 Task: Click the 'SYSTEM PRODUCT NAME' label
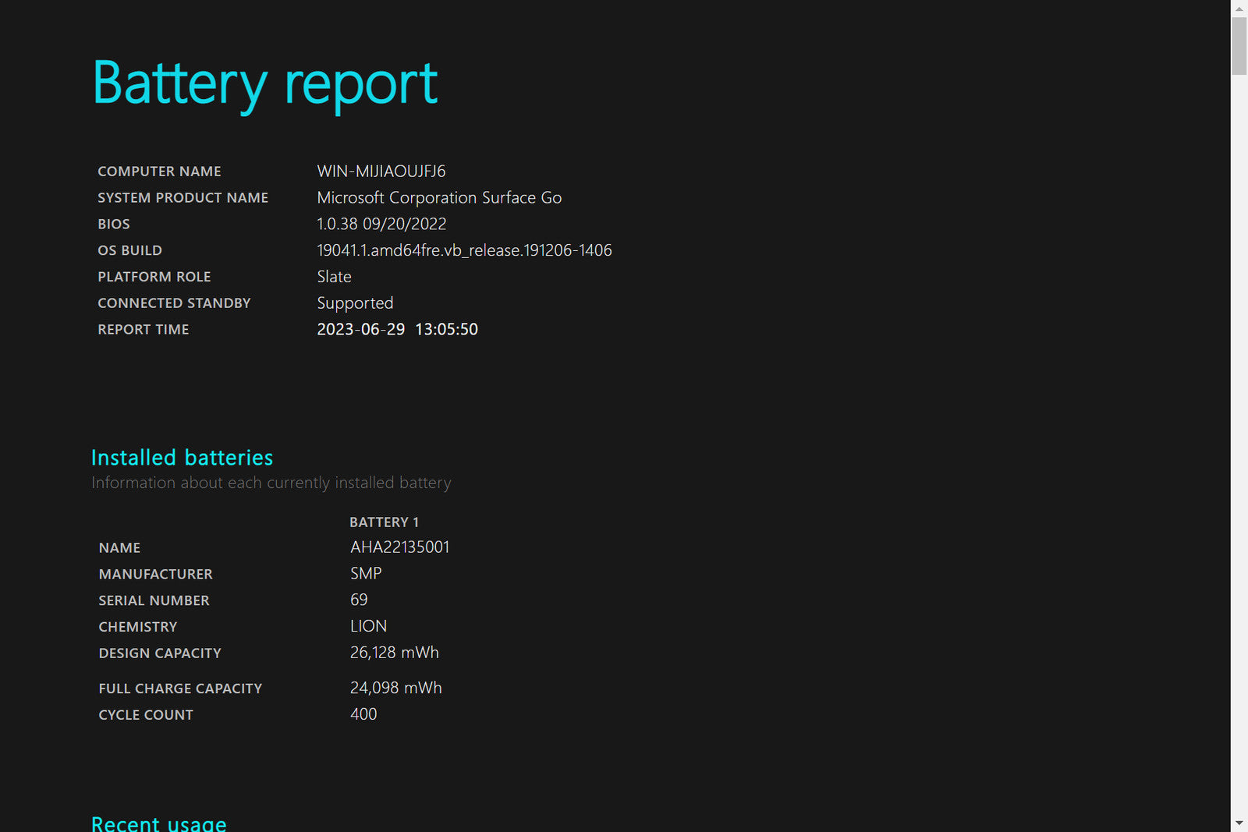pyautogui.click(x=183, y=198)
